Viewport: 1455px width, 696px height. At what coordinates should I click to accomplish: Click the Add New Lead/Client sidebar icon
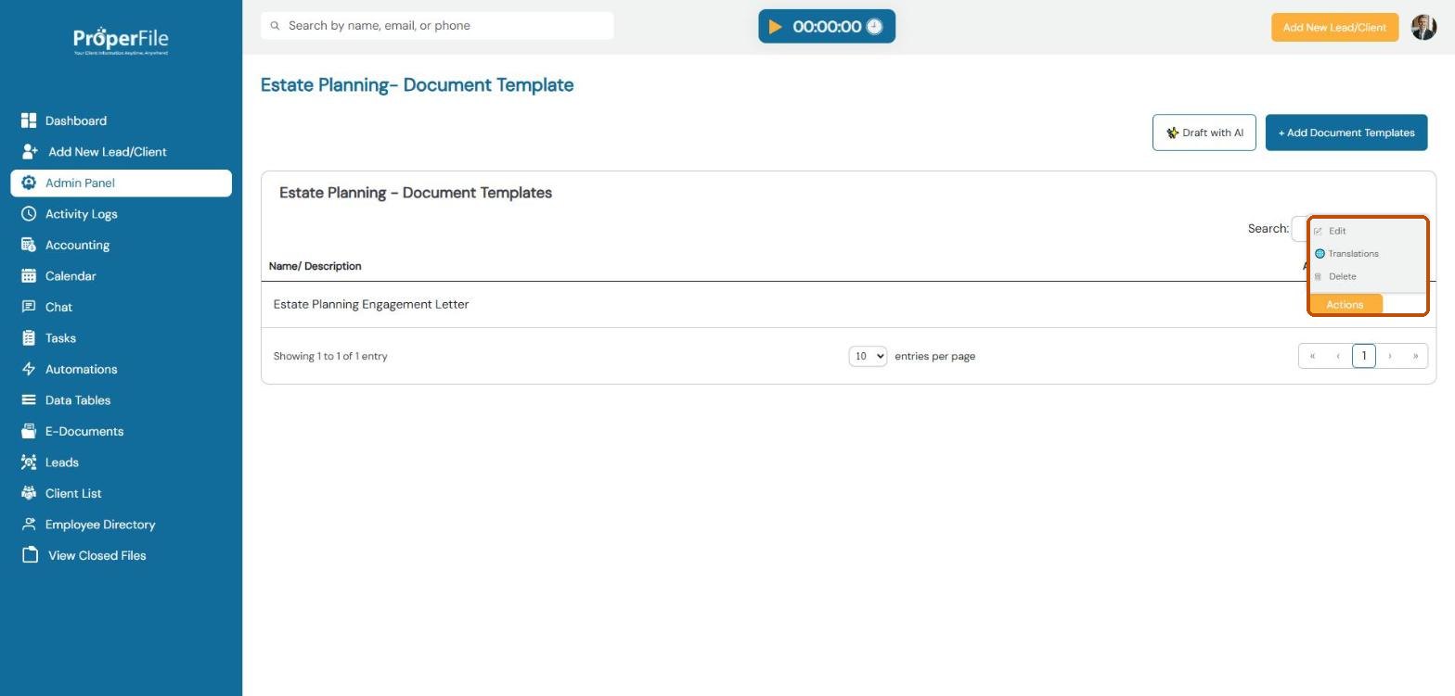tap(30, 151)
